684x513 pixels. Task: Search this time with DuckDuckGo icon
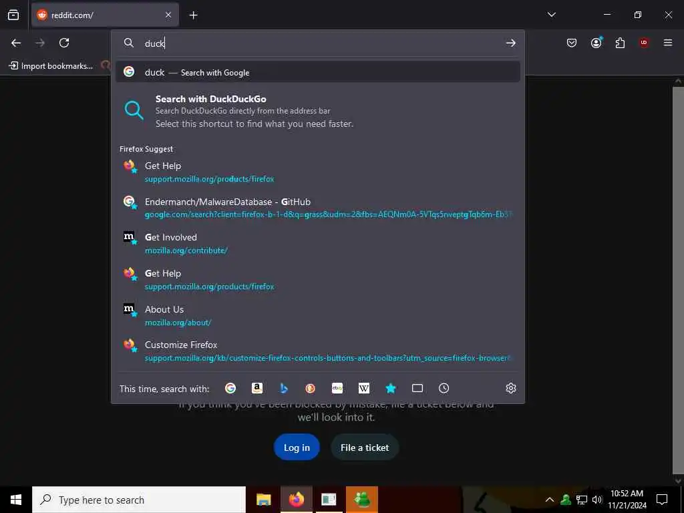click(x=310, y=388)
